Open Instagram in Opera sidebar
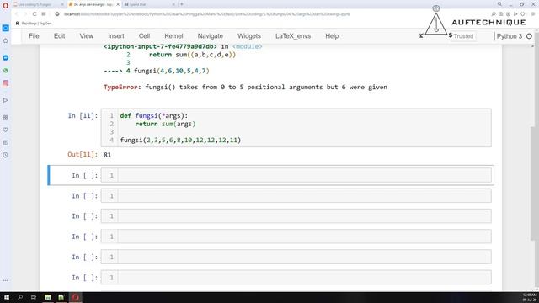Viewport: 539px width, 303px height. pyautogui.click(x=6, y=83)
